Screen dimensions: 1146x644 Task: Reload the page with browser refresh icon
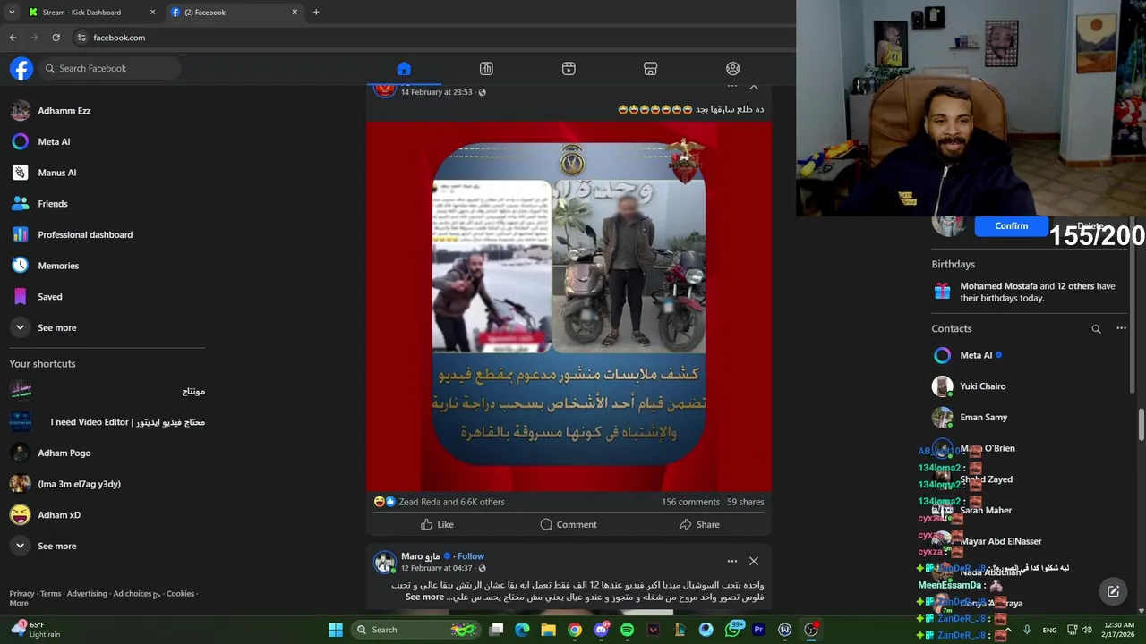click(x=56, y=38)
